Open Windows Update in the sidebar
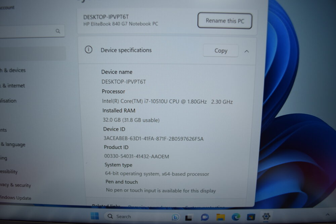This screenshot has height=224, width=336. point(15,198)
